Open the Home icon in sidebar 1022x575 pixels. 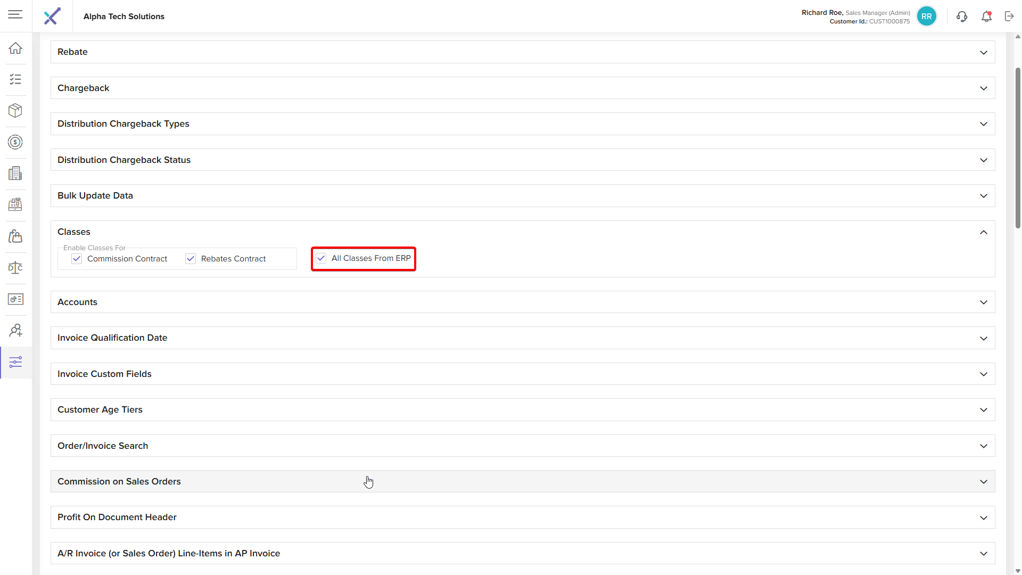15,48
